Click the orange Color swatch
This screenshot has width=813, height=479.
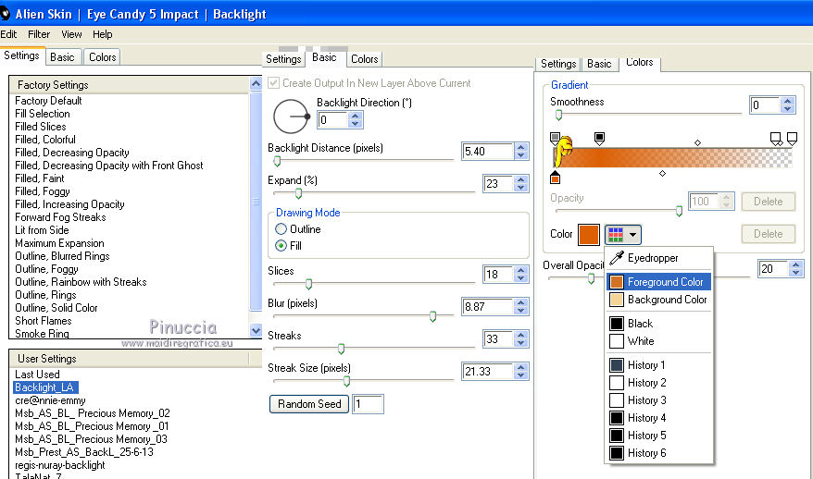point(589,235)
